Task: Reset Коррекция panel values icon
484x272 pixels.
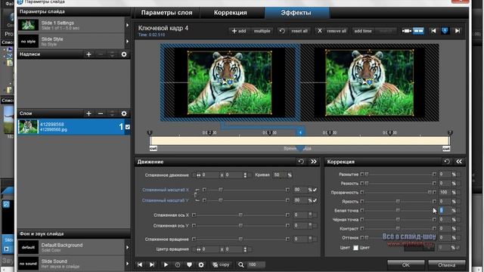Action: [x=447, y=162]
